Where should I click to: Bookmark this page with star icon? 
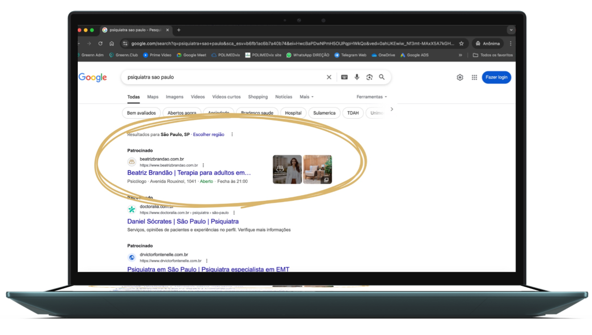tap(461, 43)
